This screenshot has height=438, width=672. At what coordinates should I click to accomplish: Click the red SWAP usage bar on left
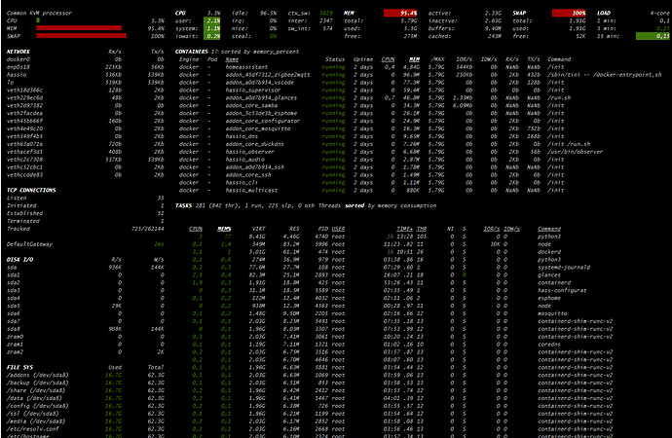point(82,36)
